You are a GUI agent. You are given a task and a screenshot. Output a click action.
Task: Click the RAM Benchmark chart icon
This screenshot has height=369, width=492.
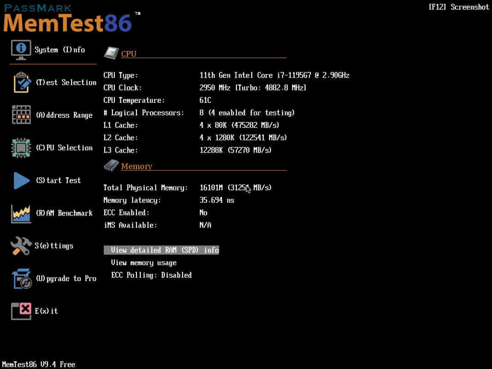point(21,214)
